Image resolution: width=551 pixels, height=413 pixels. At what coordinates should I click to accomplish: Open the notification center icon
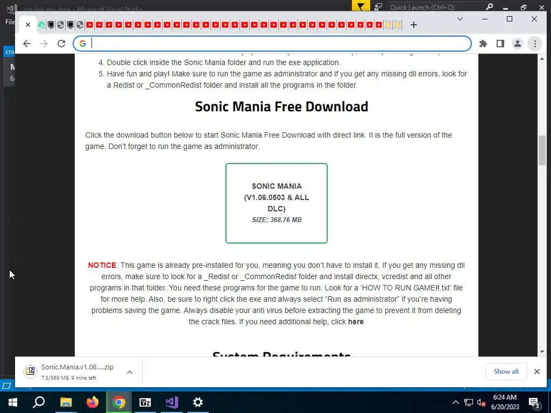tap(534, 403)
